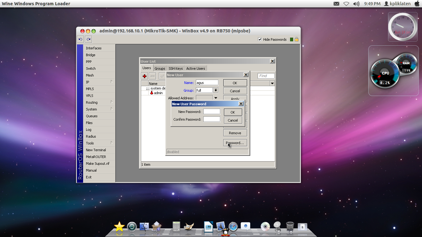Open the @ spring icon in dock
Screen dimensions: 422x237
point(277,227)
